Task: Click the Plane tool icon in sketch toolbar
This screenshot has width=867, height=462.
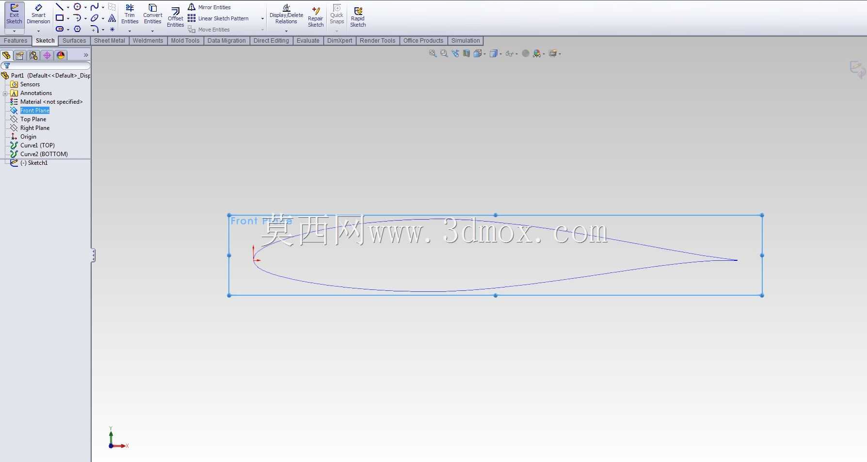Action: coord(112,7)
